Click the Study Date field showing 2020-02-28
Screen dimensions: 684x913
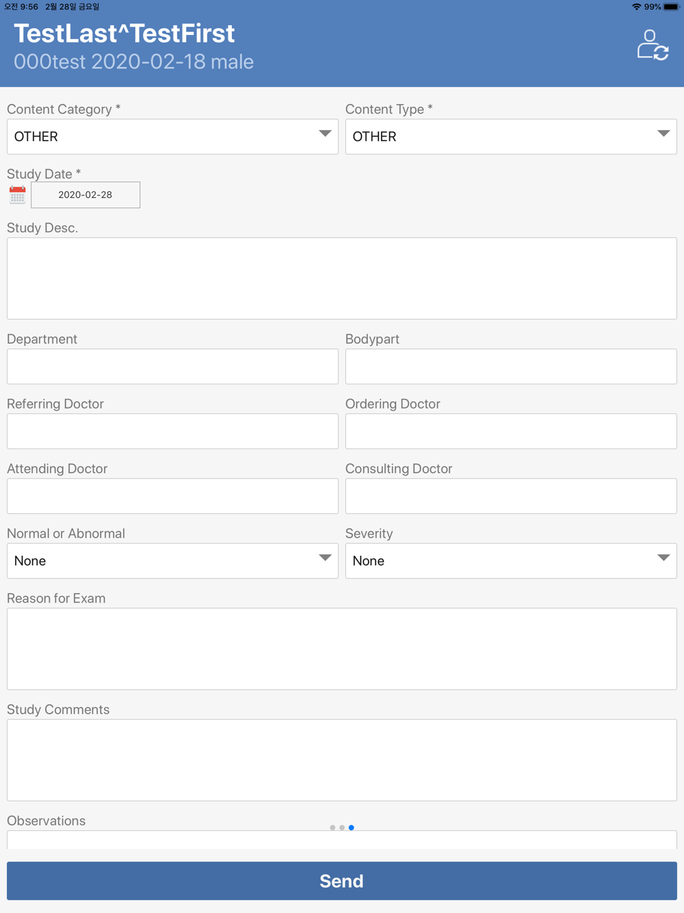coord(85,195)
